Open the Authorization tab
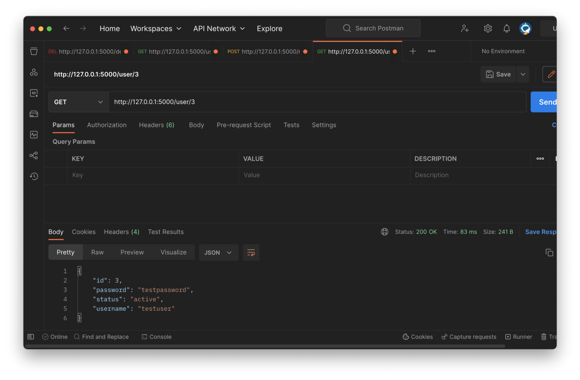The height and width of the screenshot is (380, 580). click(106, 125)
